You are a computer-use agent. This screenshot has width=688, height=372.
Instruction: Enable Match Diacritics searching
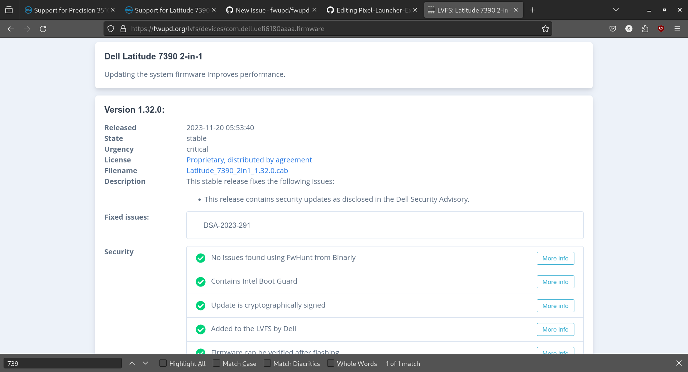click(267, 363)
